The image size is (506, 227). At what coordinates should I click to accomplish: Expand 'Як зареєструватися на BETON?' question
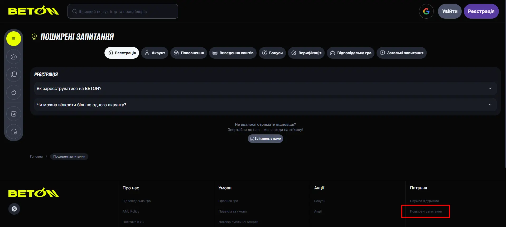coord(265,89)
